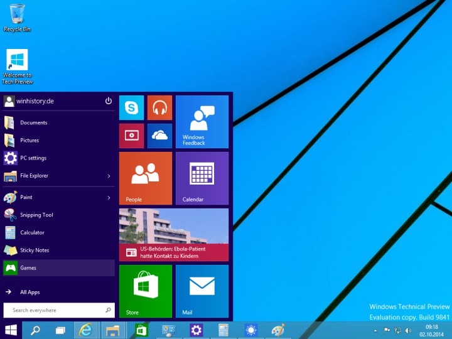Open Calculator on taskbar
The width and height of the screenshot is (452, 339).
point(223,330)
